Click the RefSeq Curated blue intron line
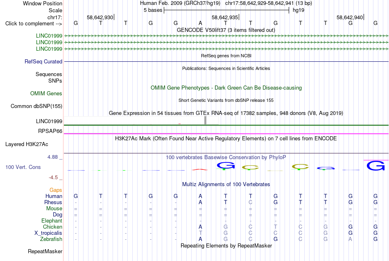 pyautogui.click(x=226, y=61)
